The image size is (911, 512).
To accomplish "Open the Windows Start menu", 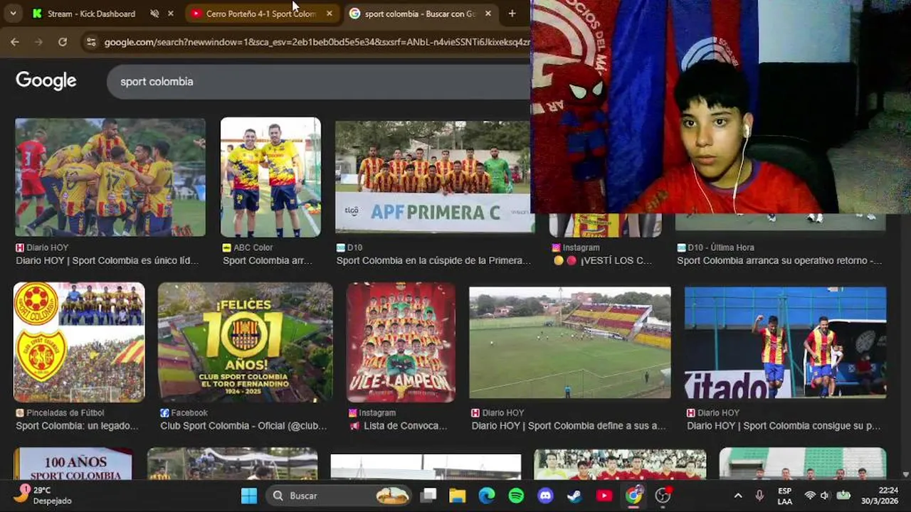I will pyautogui.click(x=249, y=496).
